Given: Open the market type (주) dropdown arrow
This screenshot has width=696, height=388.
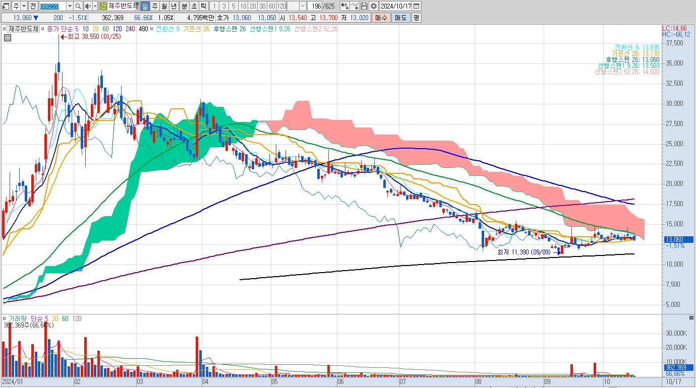Looking at the screenshot, I should (24, 6).
